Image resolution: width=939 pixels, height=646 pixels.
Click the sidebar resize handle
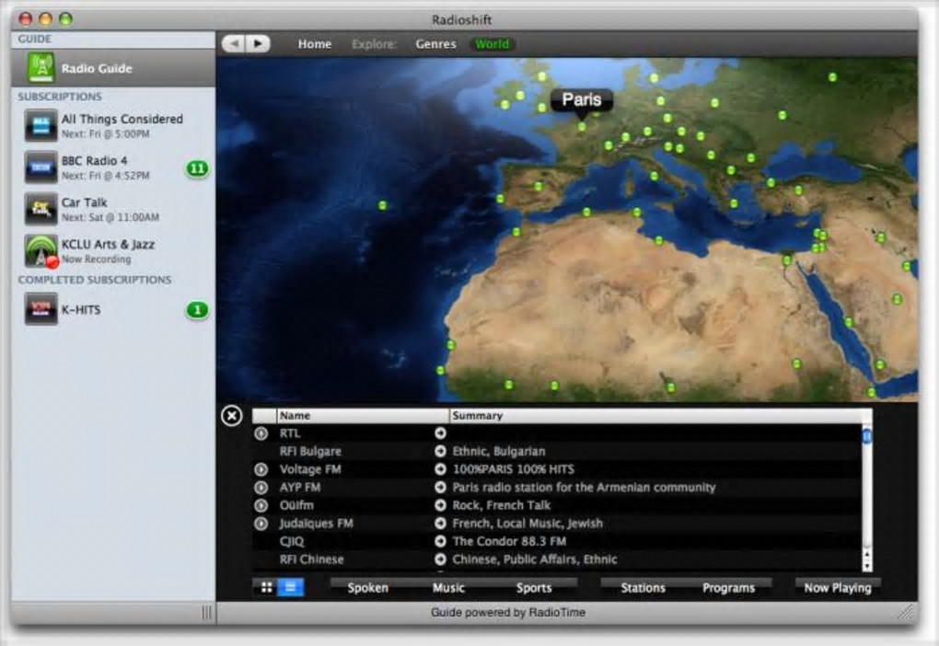(x=206, y=613)
